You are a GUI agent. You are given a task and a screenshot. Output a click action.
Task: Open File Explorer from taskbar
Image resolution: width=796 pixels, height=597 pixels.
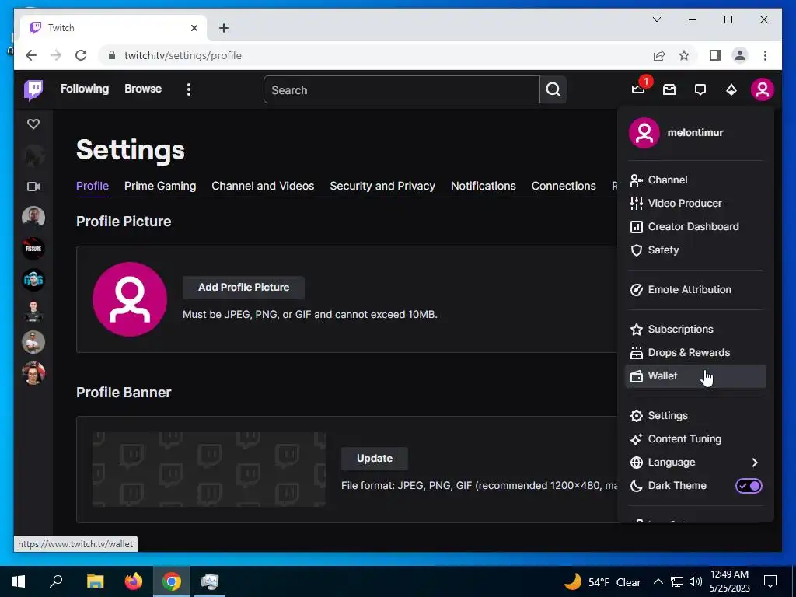pos(95,581)
